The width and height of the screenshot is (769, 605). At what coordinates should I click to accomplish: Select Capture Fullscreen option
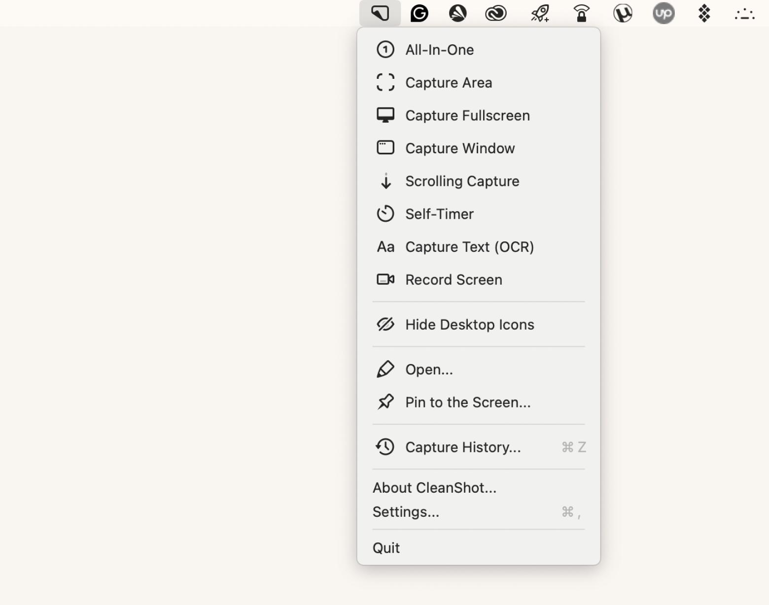tap(467, 116)
